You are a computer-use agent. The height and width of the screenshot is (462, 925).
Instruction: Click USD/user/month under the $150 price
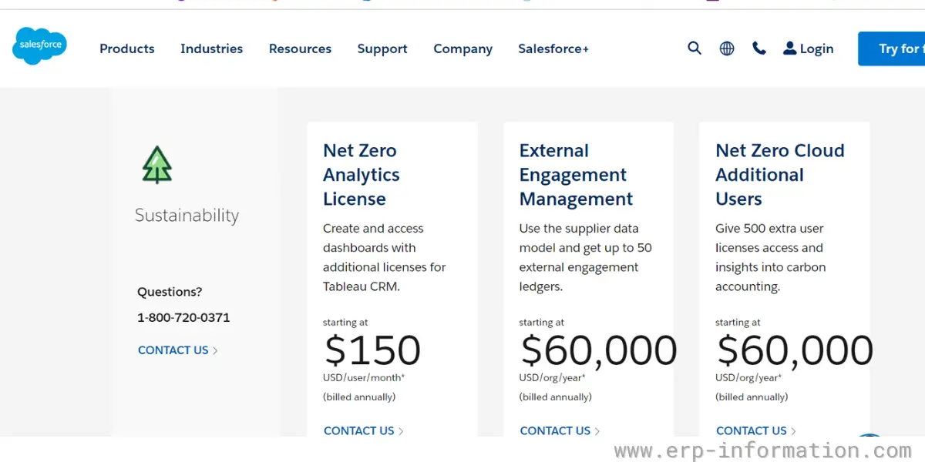point(364,377)
